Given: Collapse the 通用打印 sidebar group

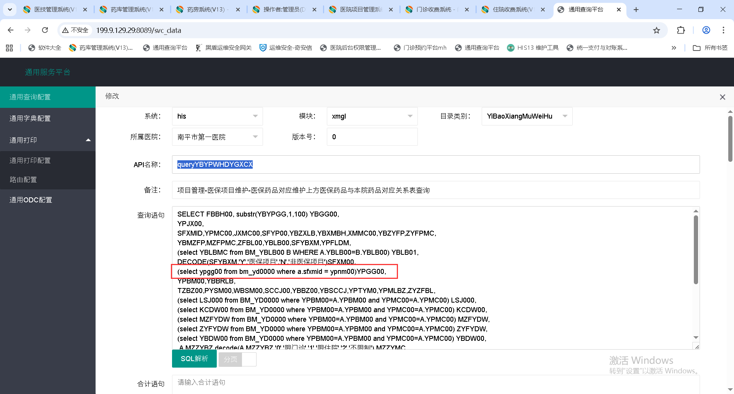Looking at the screenshot, I should [x=48, y=140].
